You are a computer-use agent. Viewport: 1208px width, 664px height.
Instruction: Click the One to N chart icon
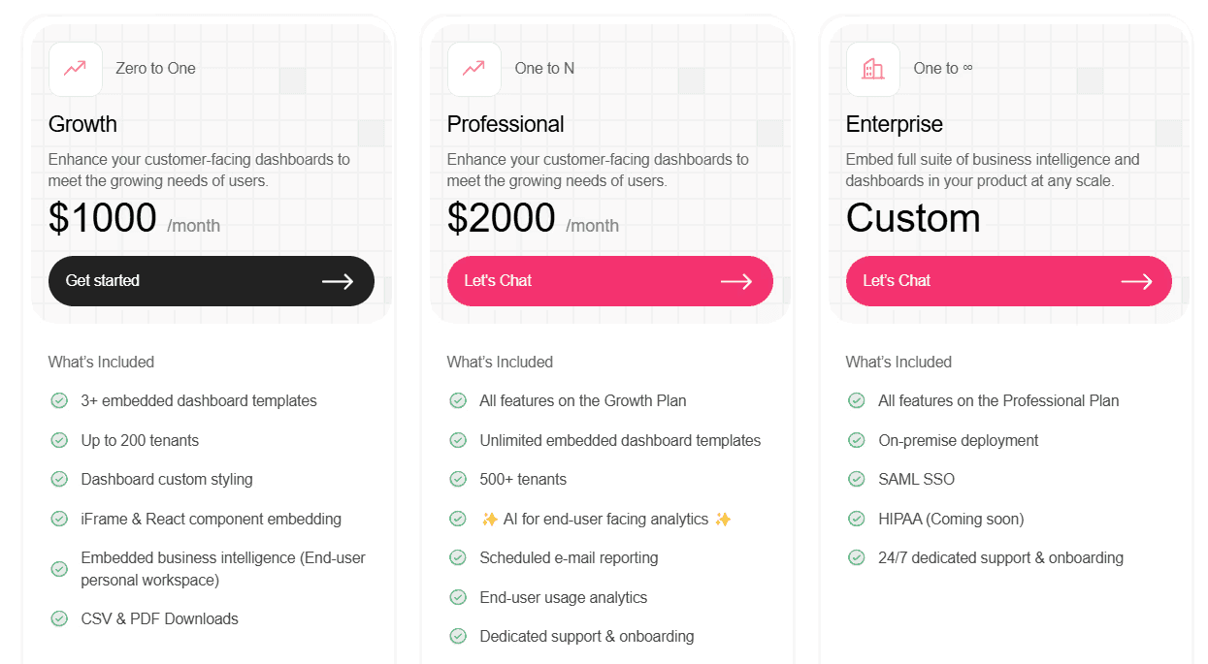(473, 69)
